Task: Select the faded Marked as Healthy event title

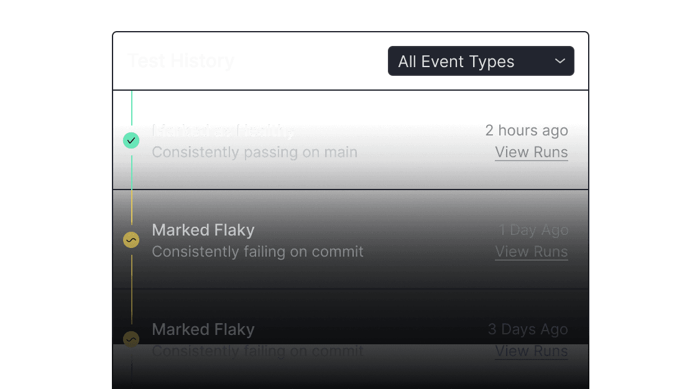Action: click(x=223, y=130)
